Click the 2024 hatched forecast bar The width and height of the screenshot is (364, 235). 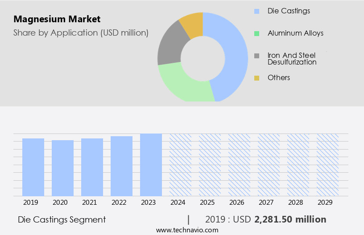pos(180,165)
